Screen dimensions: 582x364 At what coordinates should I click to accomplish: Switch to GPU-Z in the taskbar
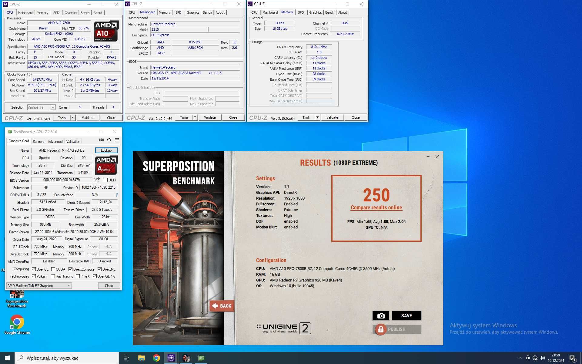(201, 358)
